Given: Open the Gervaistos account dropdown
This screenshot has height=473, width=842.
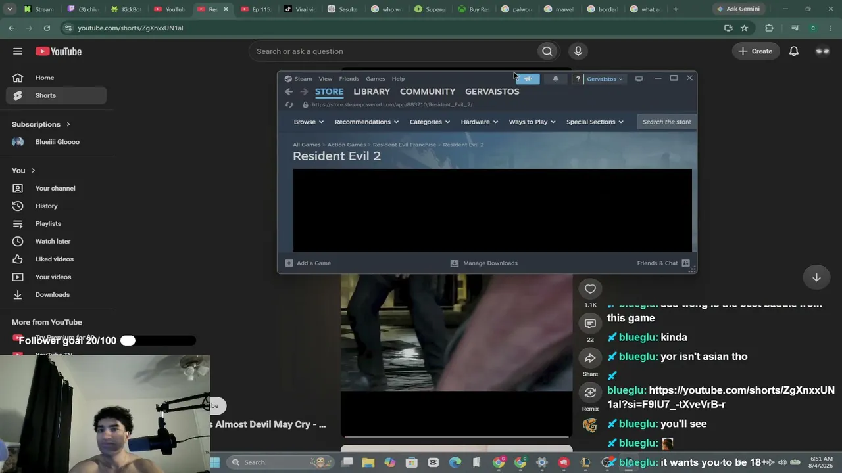Looking at the screenshot, I should click(x=605, y=79).
